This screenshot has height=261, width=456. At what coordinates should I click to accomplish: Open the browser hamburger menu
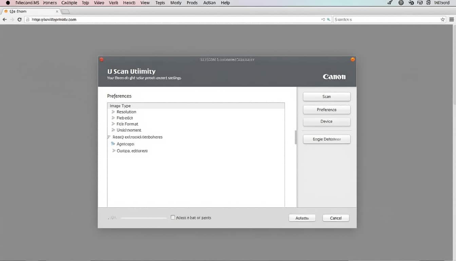click(452, 20)
